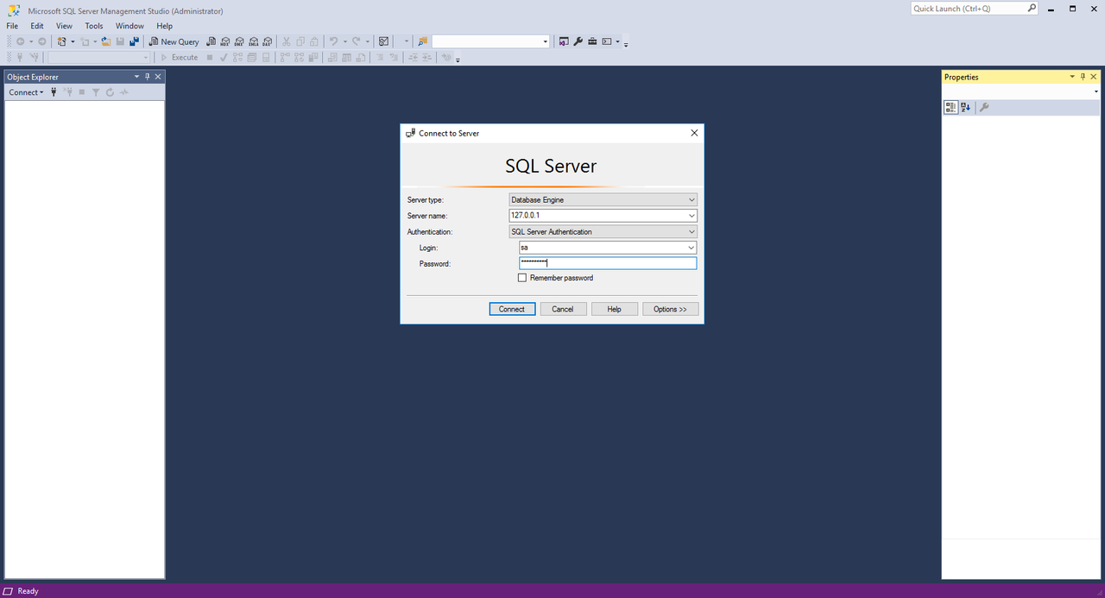
Task: Open the Edit menu
Action: tap(37, 26)
